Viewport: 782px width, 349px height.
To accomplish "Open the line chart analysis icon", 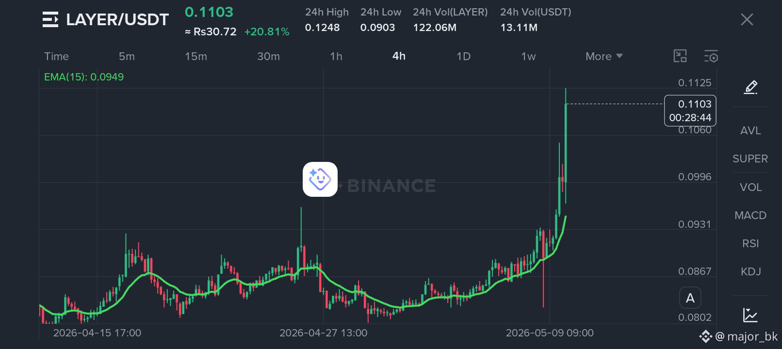I will tap(750, 315).
